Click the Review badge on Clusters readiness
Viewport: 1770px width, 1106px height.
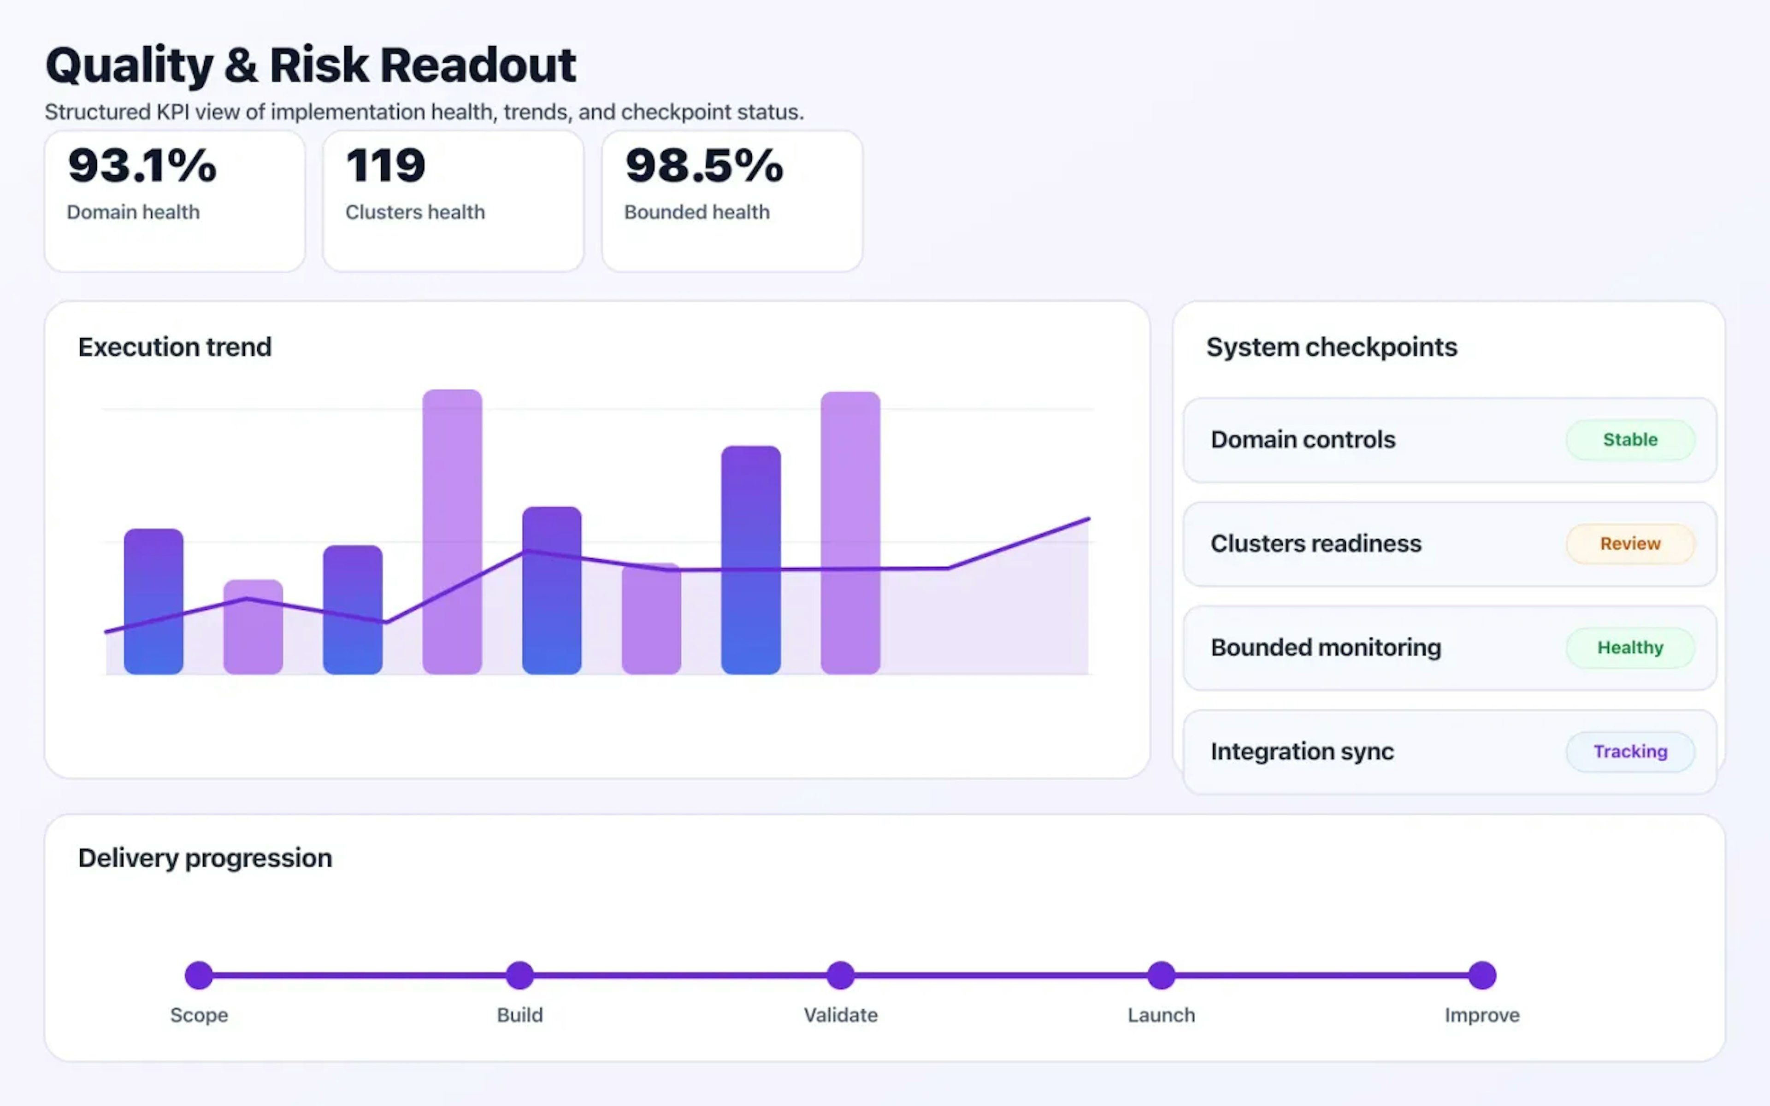coord(1629,543)
